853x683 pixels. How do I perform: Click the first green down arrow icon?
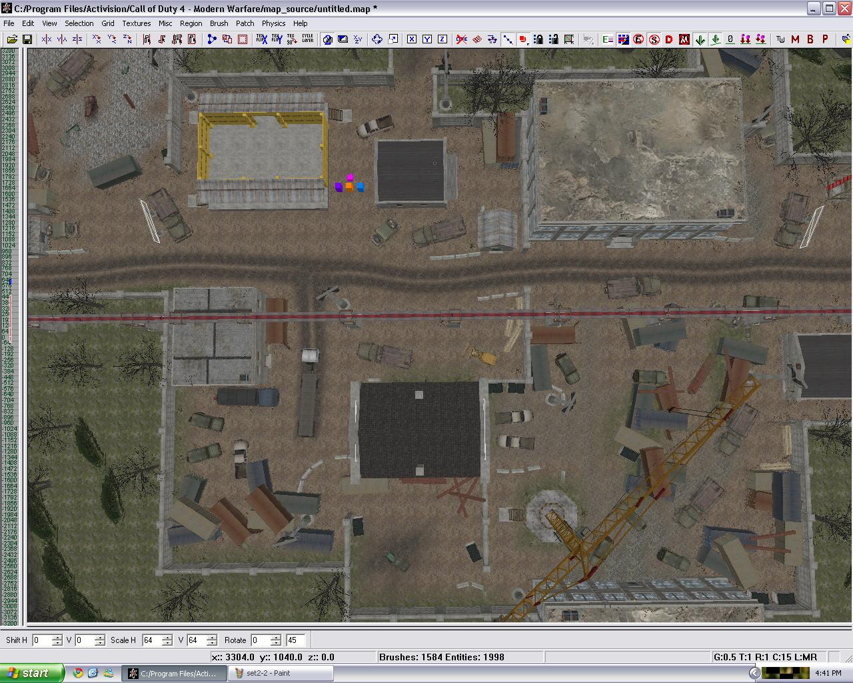click(700, 39)
